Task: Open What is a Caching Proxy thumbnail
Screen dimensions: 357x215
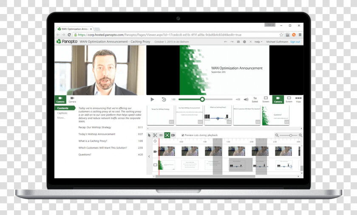Action: tap(218, 115)
